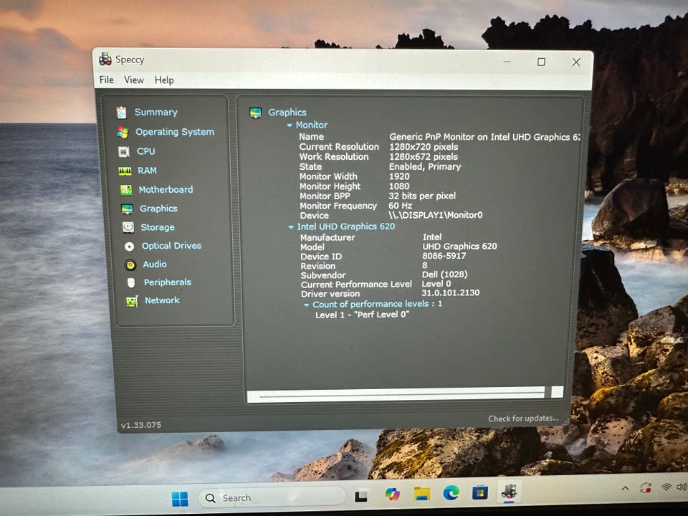Click version number v1.33.075
This screenshot has width=688, height=516.
tap(141, 425)
